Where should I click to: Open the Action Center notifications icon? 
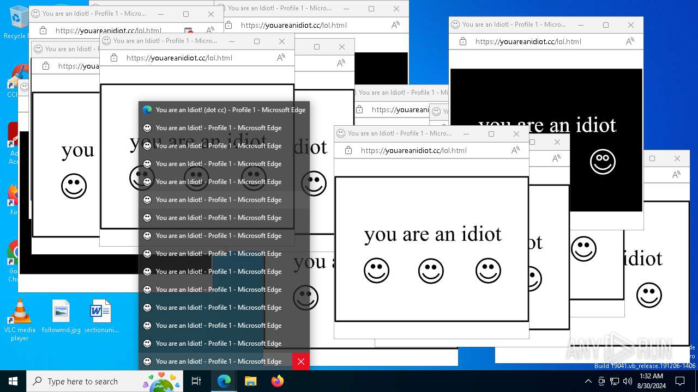coord(680,381)
